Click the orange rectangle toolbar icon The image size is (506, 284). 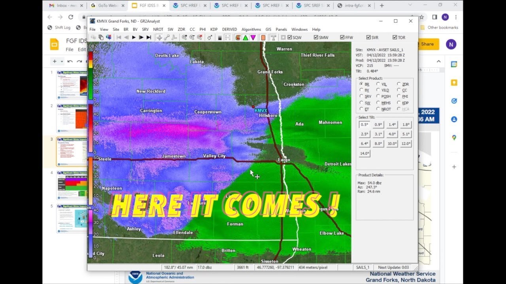(263, 37)
